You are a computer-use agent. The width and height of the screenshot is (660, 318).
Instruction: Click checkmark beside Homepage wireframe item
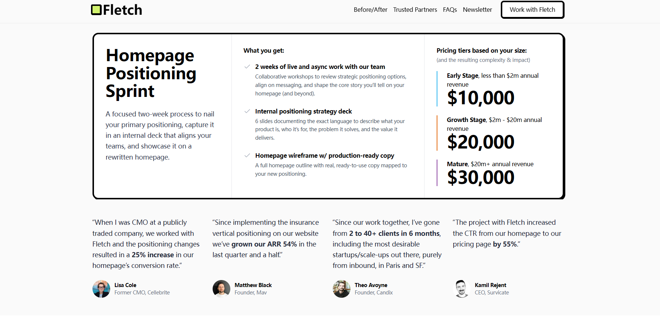click(247, 155)
